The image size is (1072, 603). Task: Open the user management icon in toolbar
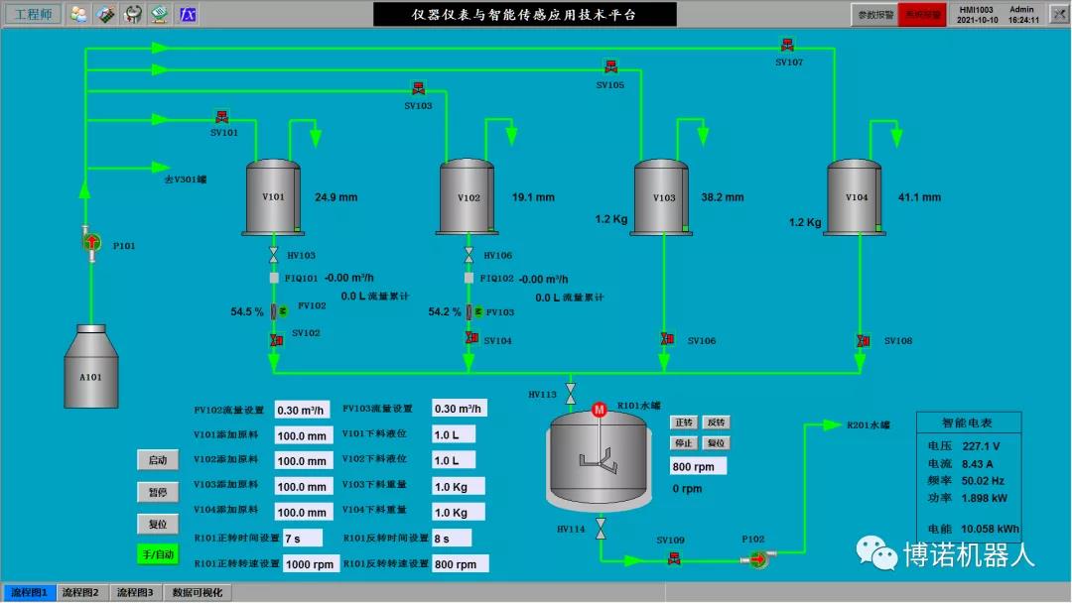(x=78, y=14)
